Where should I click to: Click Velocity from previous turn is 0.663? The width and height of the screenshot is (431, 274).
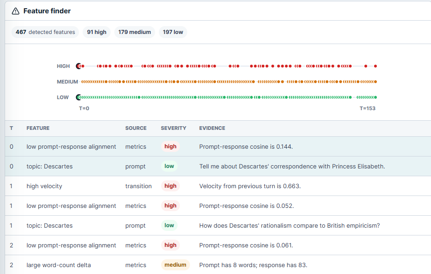250,186
